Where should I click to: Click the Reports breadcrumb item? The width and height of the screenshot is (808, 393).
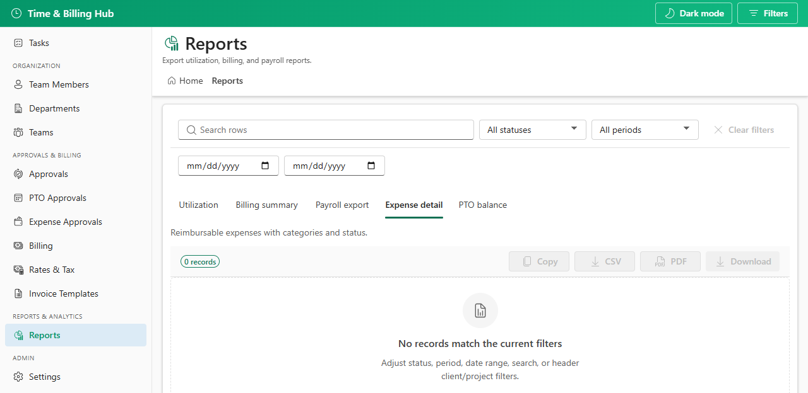[x=227, y=81]
